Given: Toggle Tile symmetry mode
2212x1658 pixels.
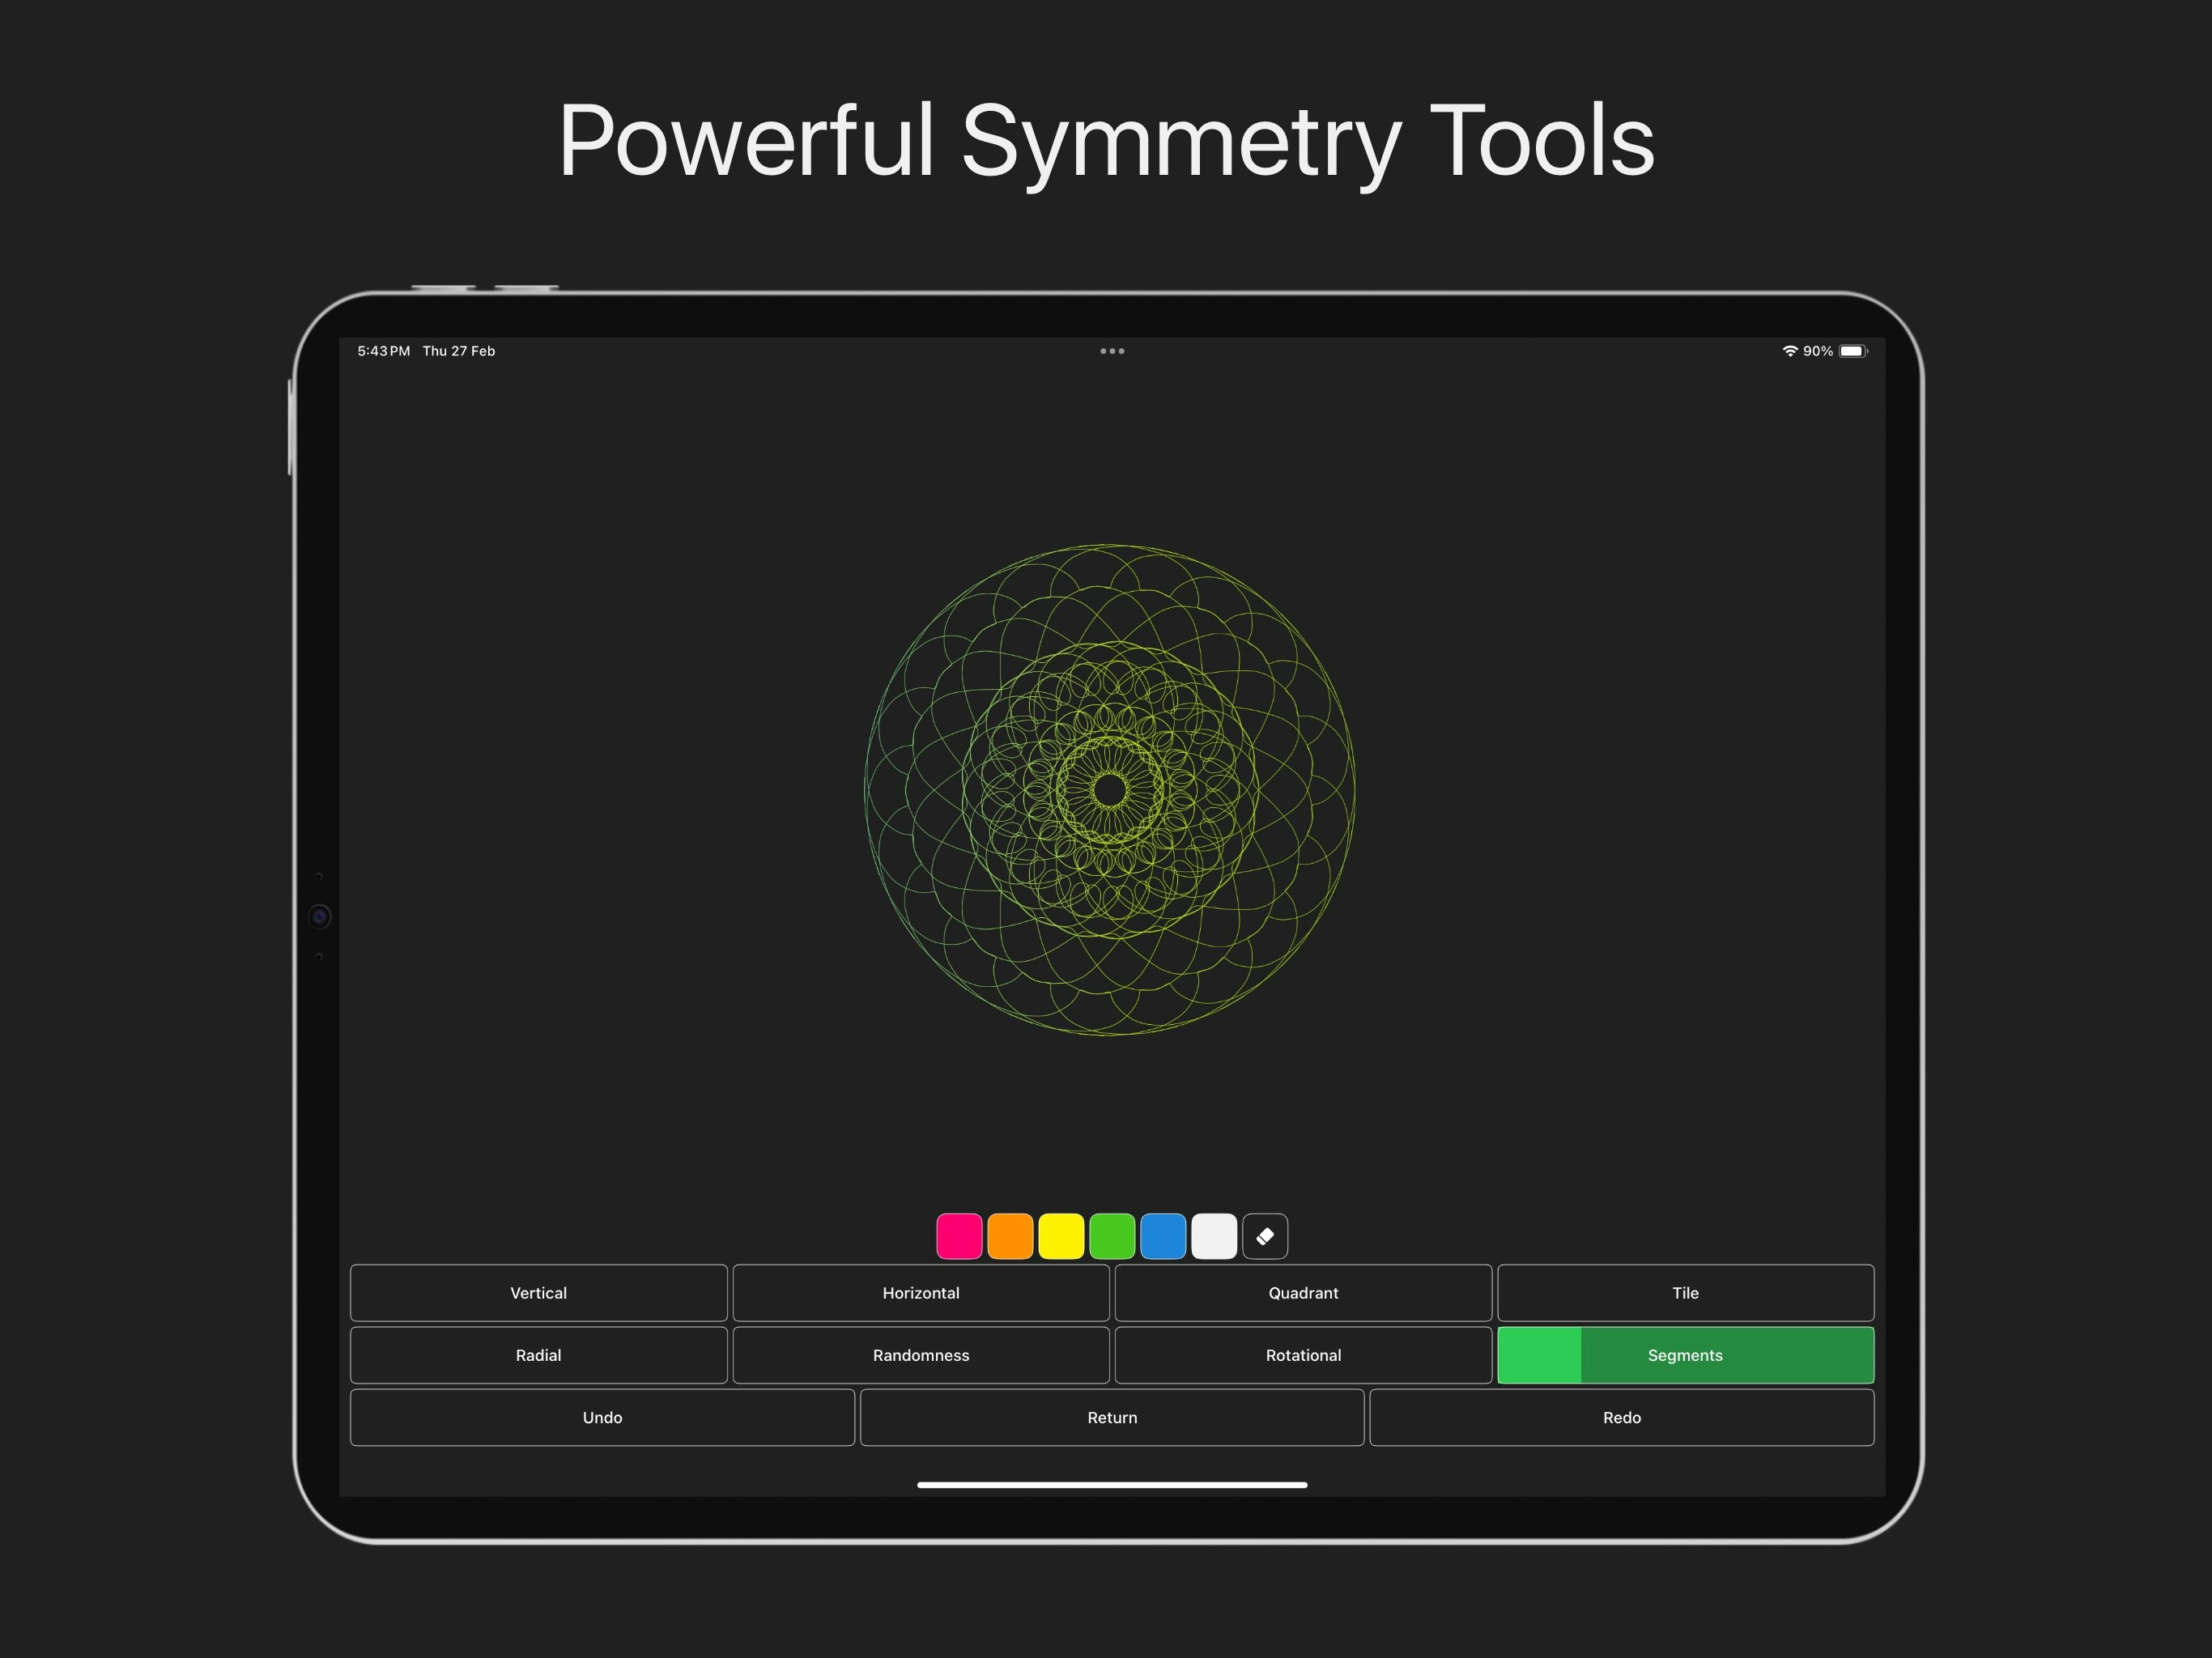Looking at the screenshot, I should [1685, 1293].
